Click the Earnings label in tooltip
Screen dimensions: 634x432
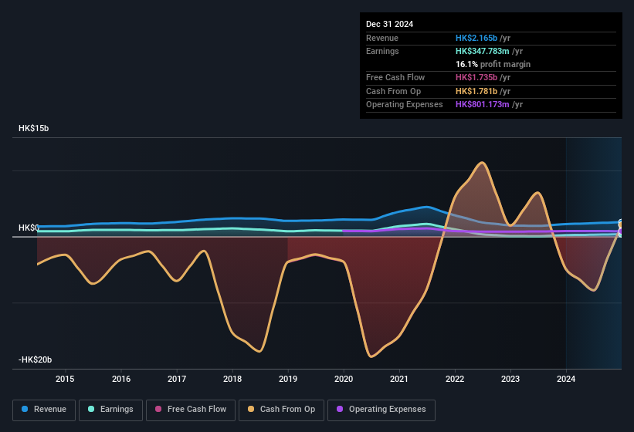click(x=382, y=51)
